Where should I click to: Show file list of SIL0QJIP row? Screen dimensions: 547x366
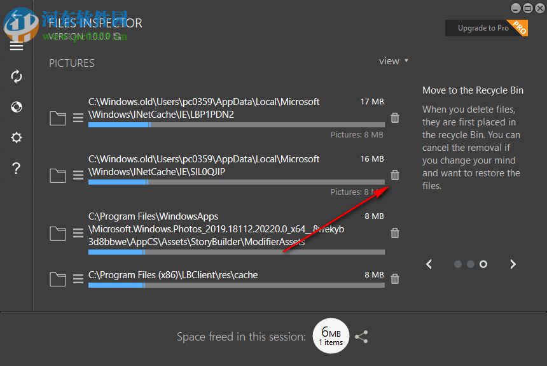78,175
